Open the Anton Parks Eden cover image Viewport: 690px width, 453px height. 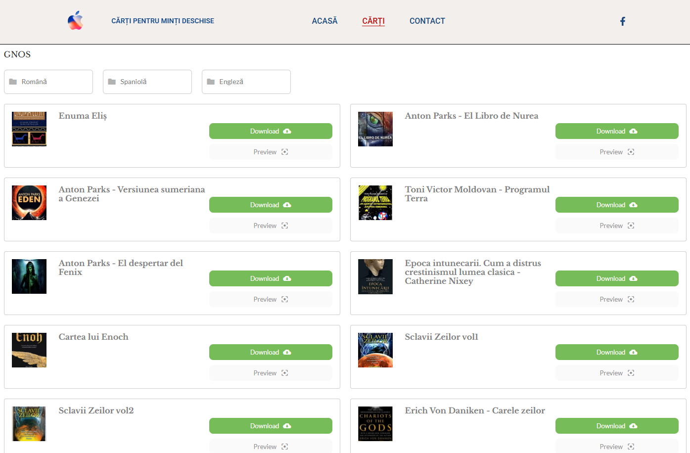(29, 203)
